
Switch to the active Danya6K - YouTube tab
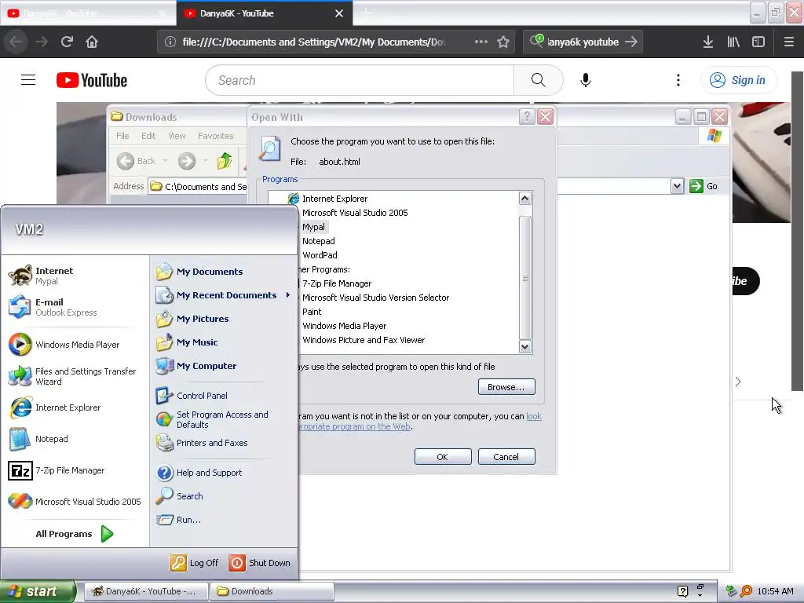[265, 13]
